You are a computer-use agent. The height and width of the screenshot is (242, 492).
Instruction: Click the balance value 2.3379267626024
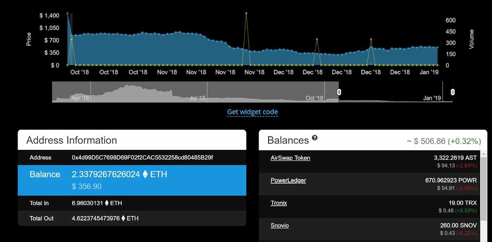pyautogui.click(x=106, y=174)
